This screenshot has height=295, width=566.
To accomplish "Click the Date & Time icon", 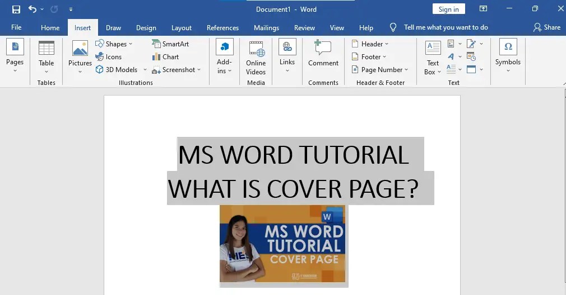I will tap(471, 56).
